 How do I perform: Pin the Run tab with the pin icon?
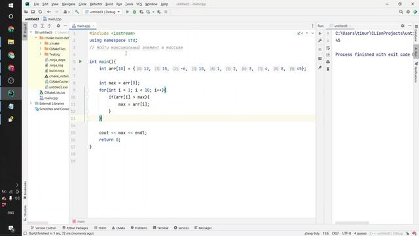tap(320, 68)
